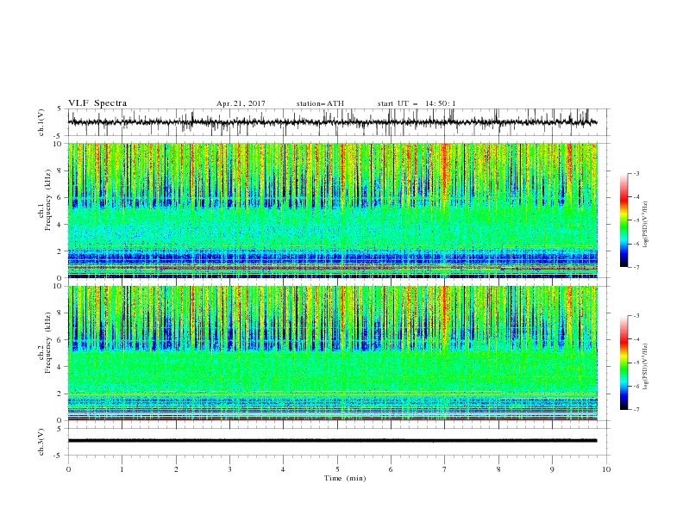
Task: Click tick label "2" on the Time axis
Action: click(176, 469)
